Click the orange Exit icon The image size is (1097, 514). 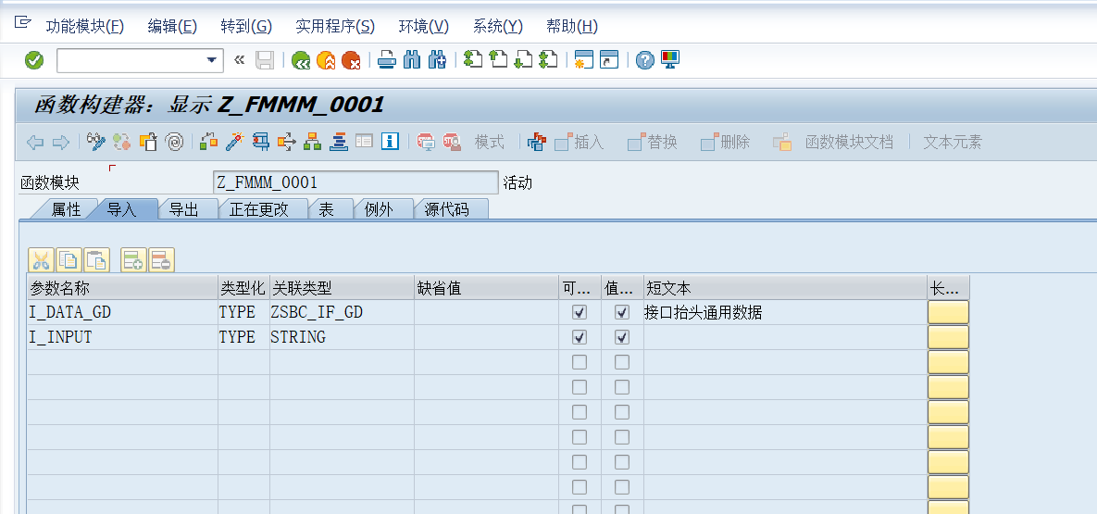coord(326,61)
